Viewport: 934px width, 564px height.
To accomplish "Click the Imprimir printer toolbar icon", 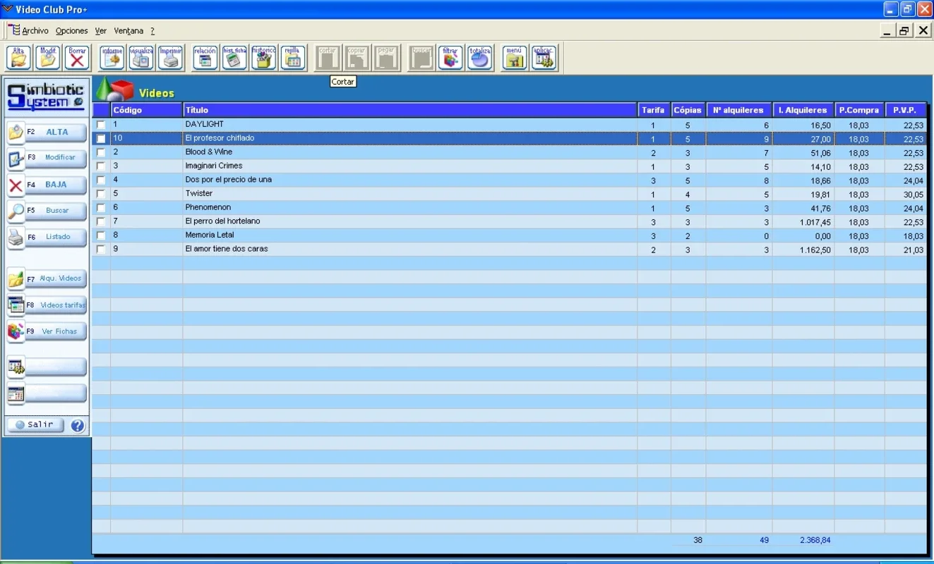I will (171, 58).
